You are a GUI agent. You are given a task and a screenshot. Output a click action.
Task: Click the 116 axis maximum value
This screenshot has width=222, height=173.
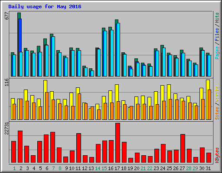click(7, 82)
